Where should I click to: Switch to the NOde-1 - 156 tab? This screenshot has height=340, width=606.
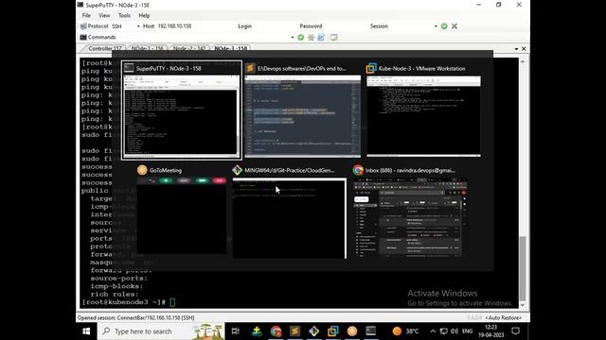coord(147,48)
